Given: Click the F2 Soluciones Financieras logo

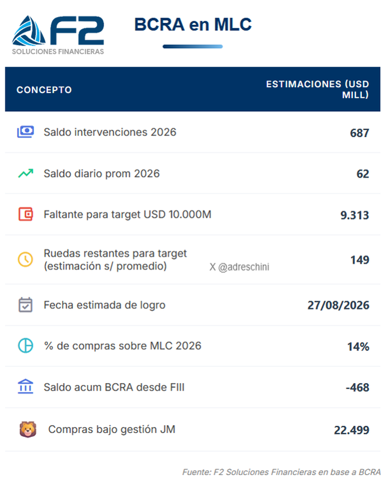Looking at the screenshot, I should (x=58, y=34).
